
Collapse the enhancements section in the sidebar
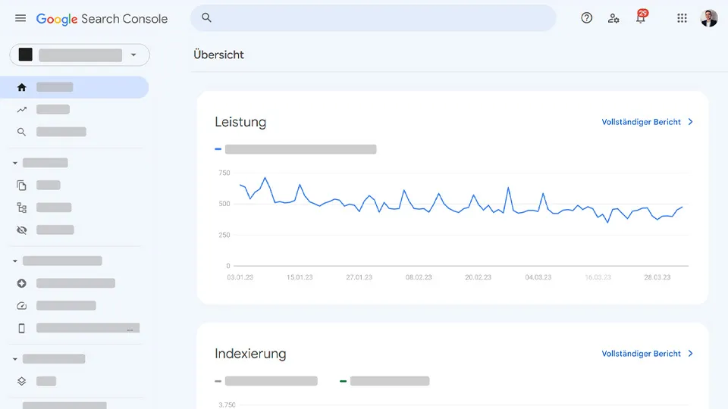15,359
